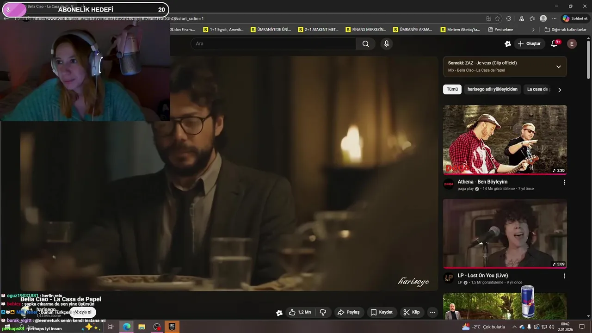This screenshot has width=592, height=333.
Task: Click the Sohbet et Copilot button
Action: pos(575,18)
